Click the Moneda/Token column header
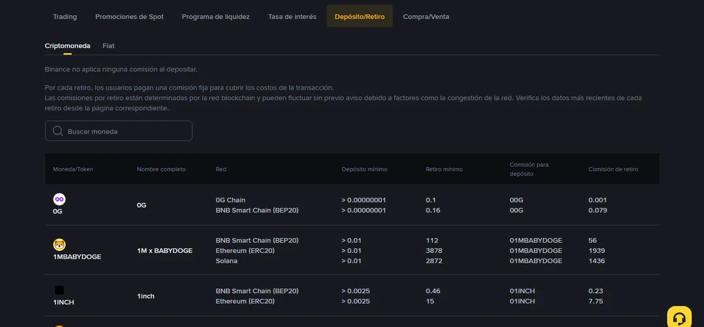The height and width of the screenshot is (327, 704). [73, 170]
